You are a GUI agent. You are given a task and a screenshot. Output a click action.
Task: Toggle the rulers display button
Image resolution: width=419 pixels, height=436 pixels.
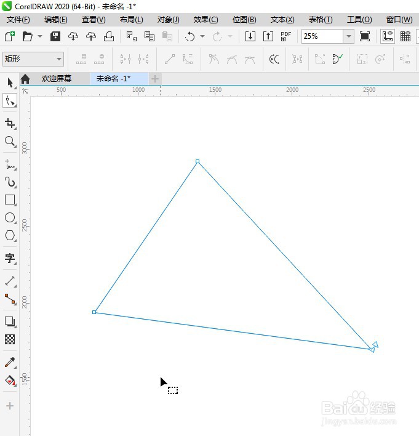pyautogui.click(x=388, y=36)
